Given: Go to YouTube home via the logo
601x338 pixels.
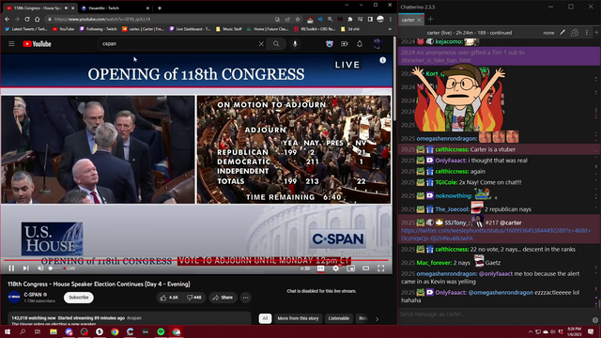Looking at the screenshot, I should tap(37, 44).
